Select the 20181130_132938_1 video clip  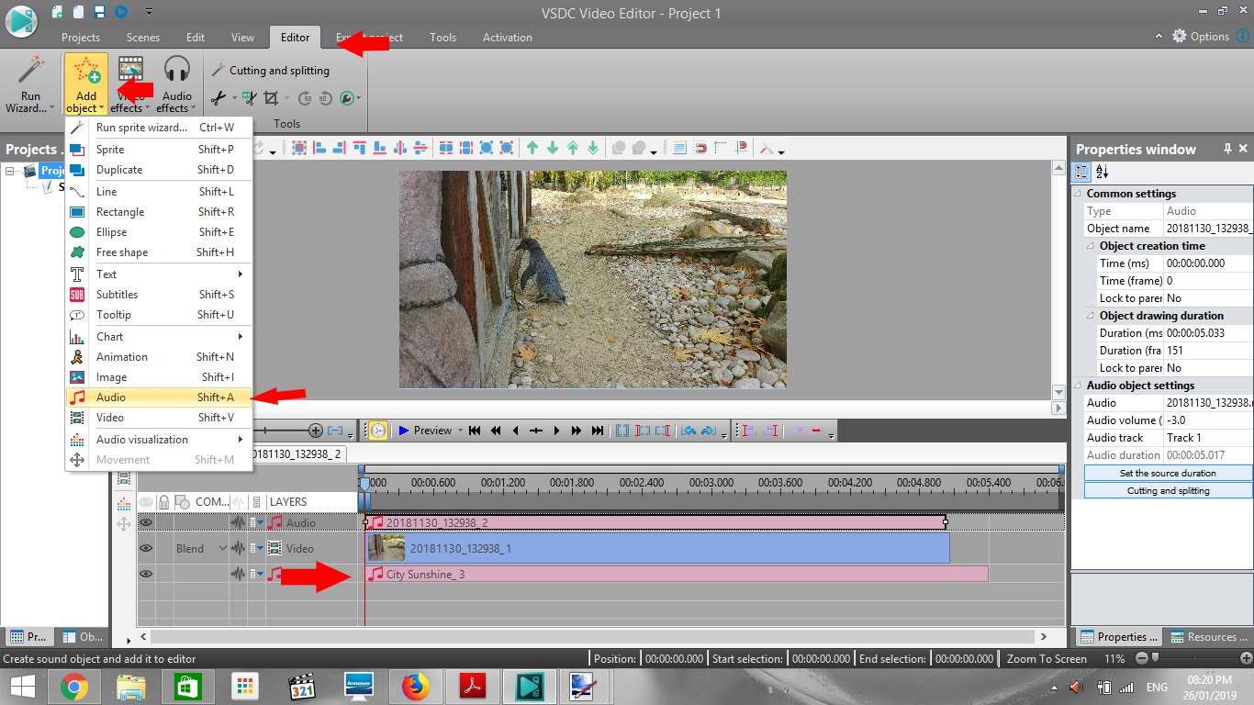(x=657, y=548)
